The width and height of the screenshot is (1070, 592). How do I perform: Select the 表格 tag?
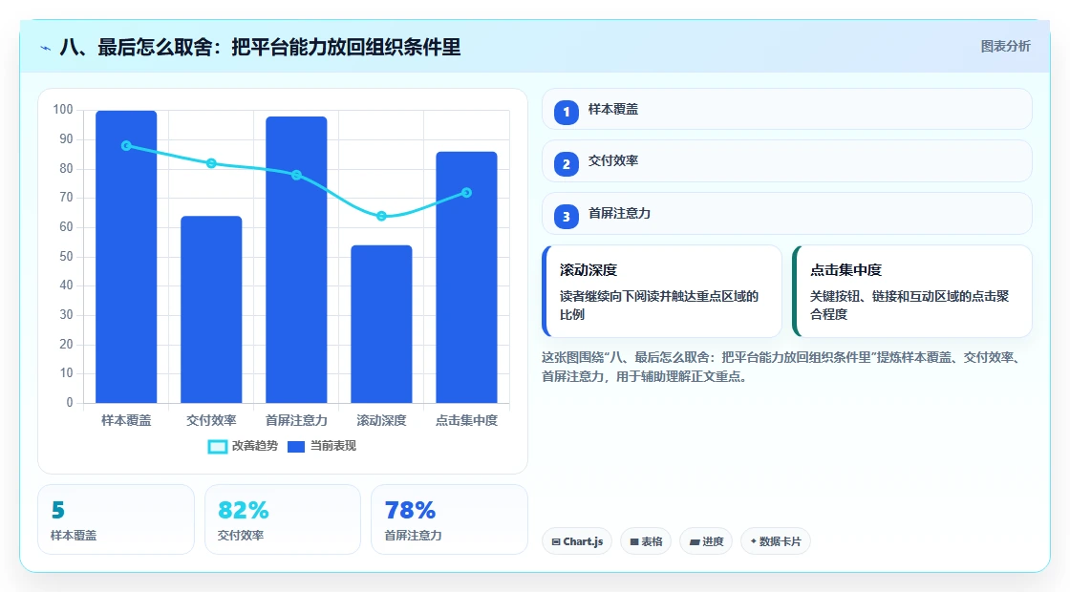[x=646, y=541]
